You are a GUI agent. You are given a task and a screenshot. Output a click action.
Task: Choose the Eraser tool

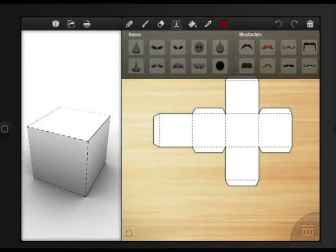(x=161, y=24)
